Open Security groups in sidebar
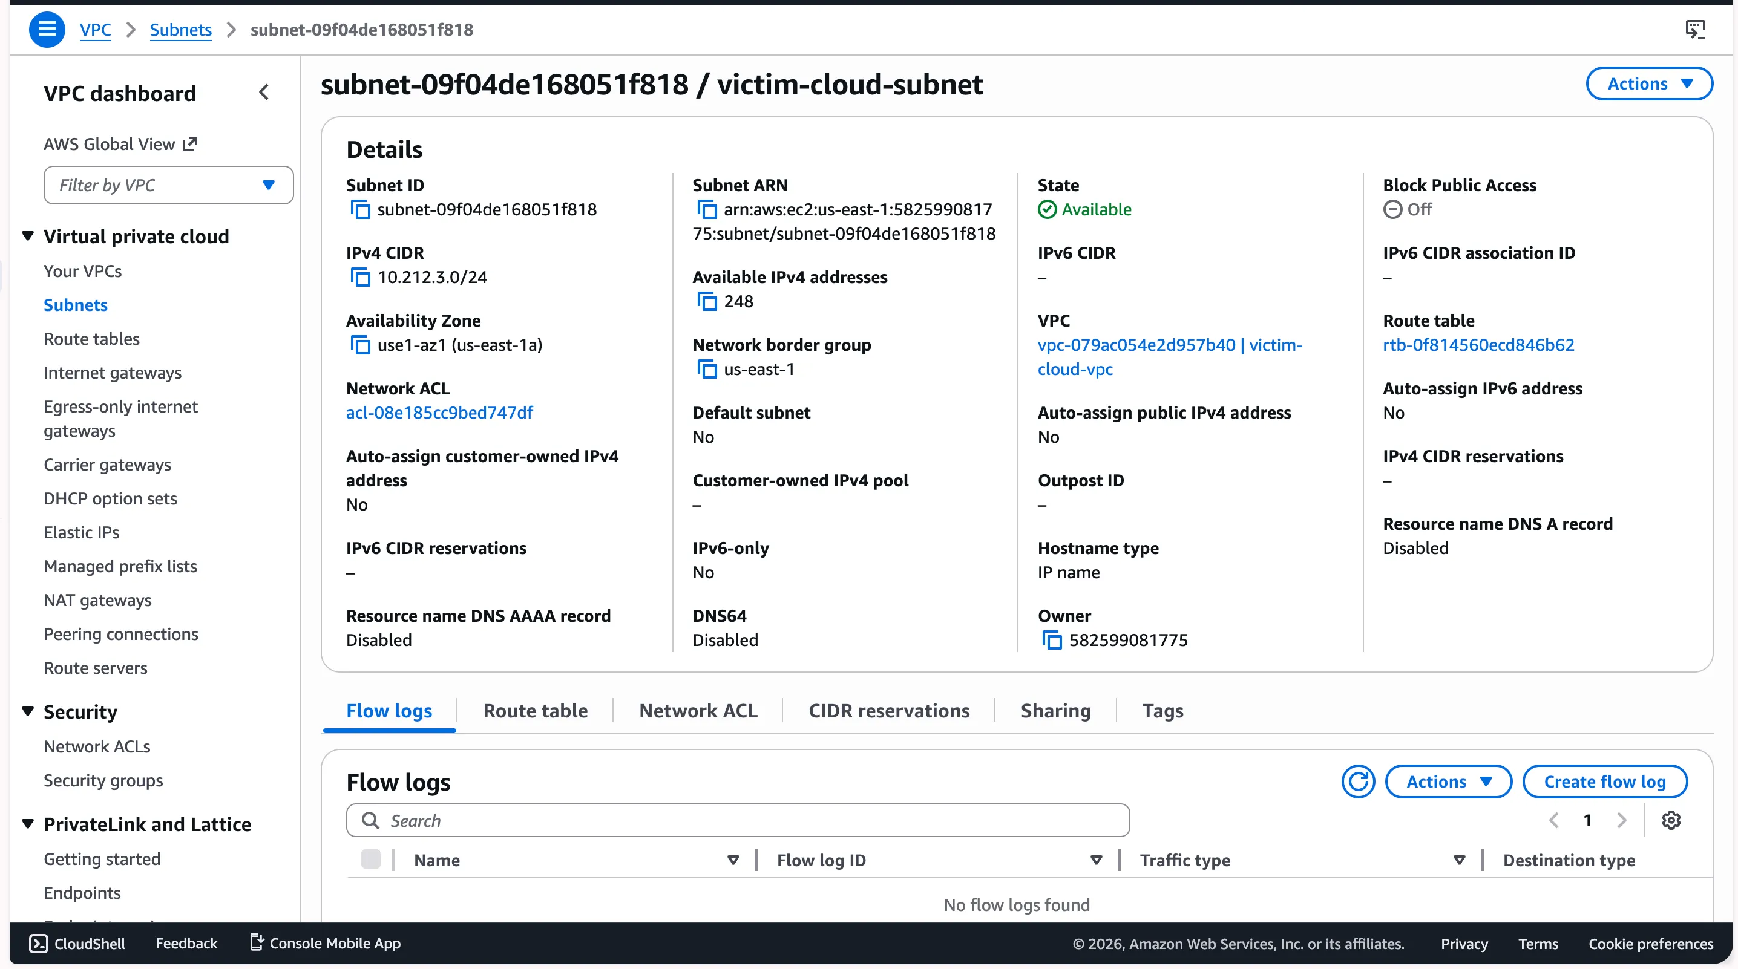The height and width of the screenshot is (969, 1738). pyautogui.click(x=103, y=780)
